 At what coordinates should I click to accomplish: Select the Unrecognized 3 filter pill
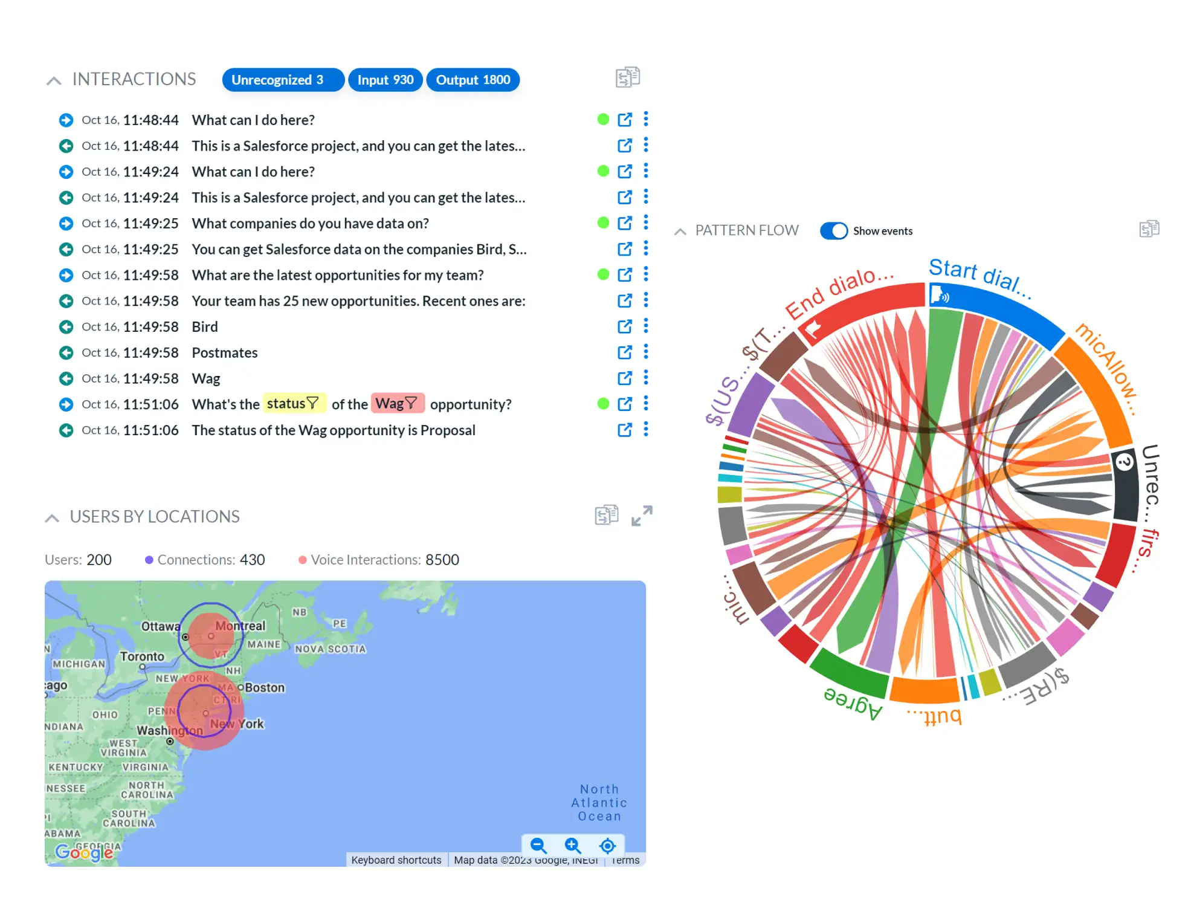click(282, 80)
